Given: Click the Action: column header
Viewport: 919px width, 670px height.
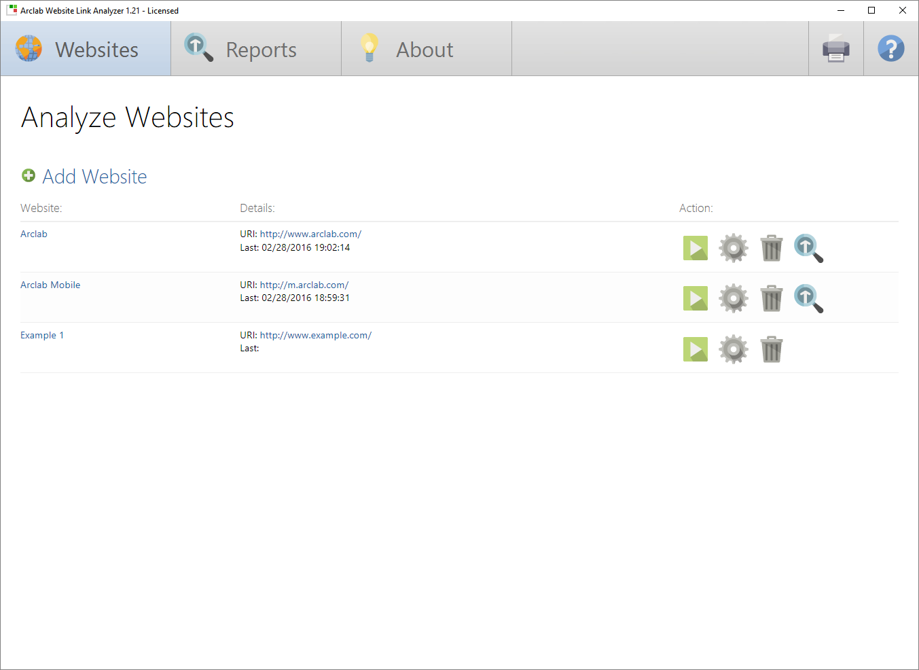Looking at the screenshot, I should [x=696, y=209].
